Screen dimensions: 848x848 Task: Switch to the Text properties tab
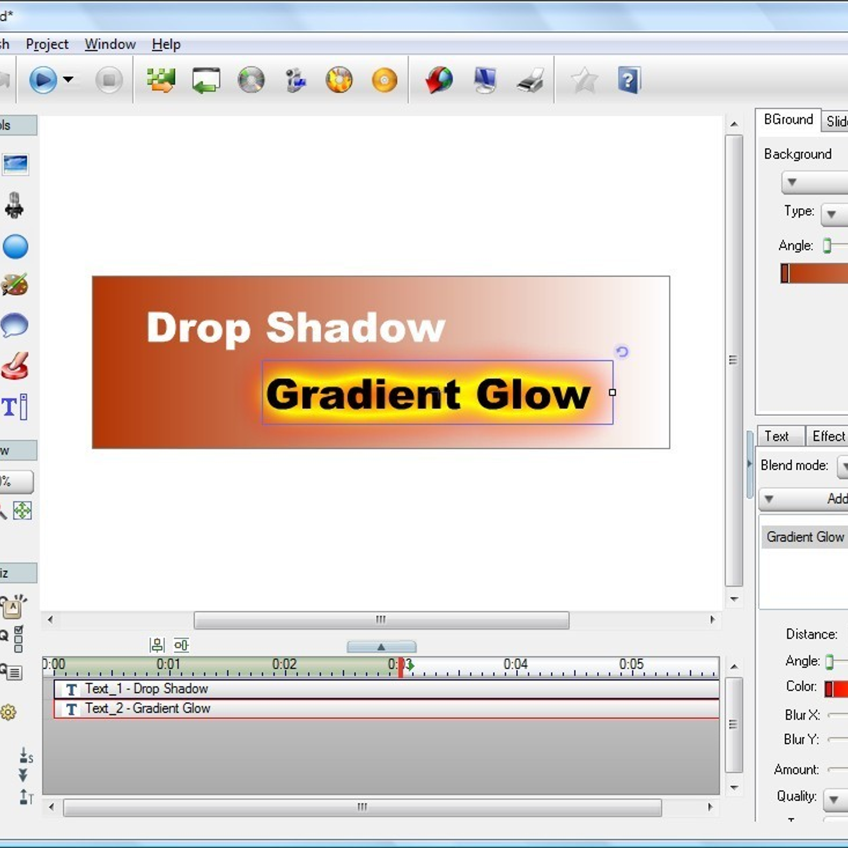tap(781, 436)
